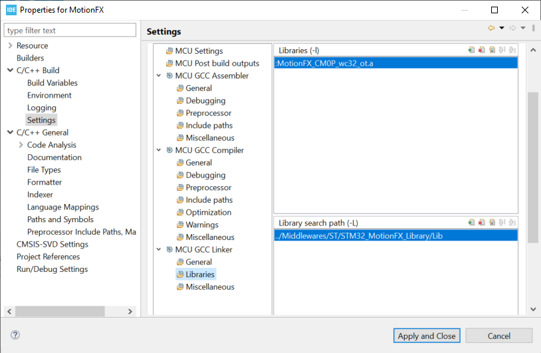Move Library search path entry down
541x353 pixels.
point(512,223)
